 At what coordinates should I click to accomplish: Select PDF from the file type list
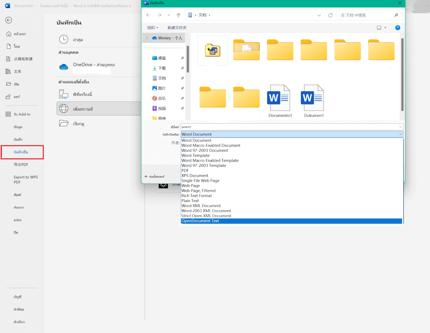185,170
